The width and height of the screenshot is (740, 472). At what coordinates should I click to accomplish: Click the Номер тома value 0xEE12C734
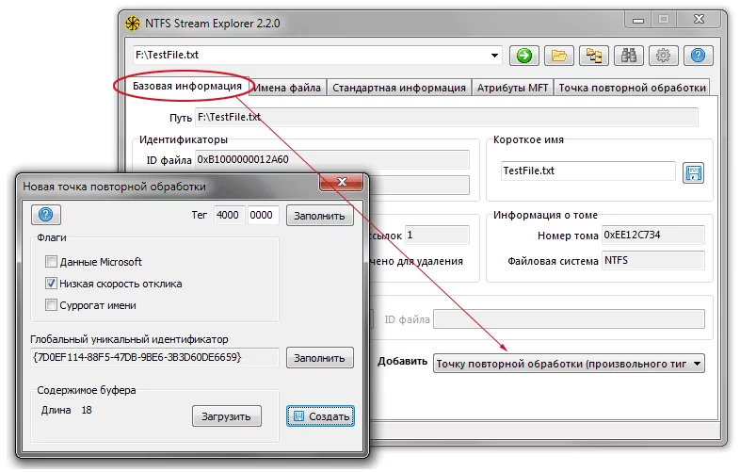(x=653, y=235)
